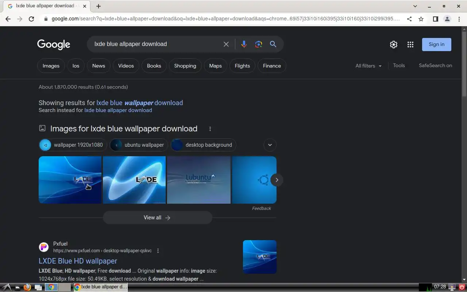
Task: Go back to the previous page
Action: pos(8,19)
